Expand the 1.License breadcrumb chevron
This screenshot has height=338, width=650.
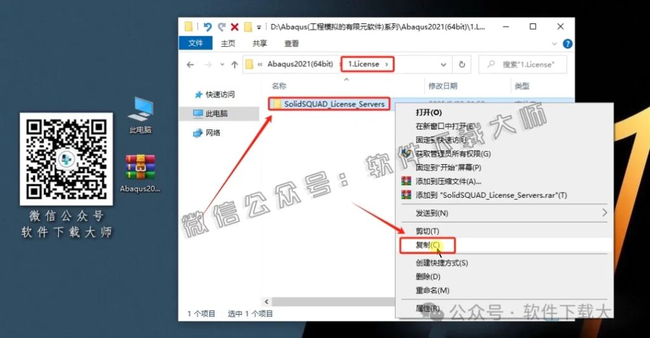387,64
